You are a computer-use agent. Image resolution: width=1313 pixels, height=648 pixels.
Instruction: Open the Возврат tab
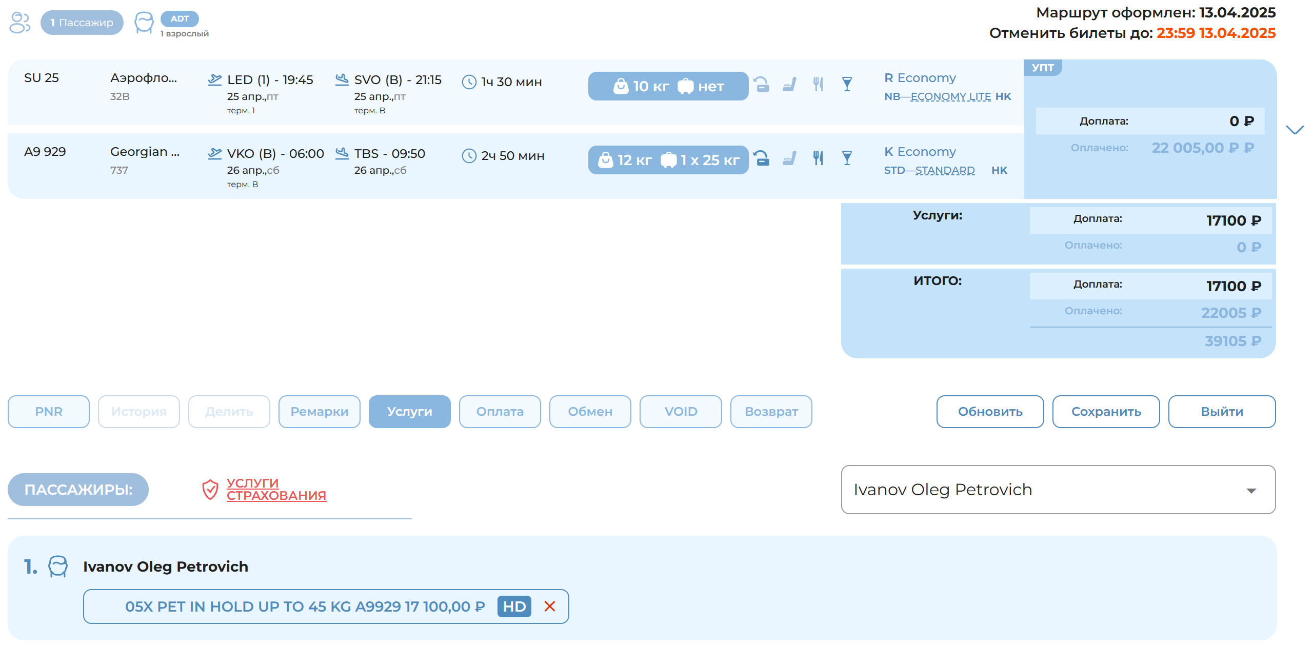coord(771,412)
